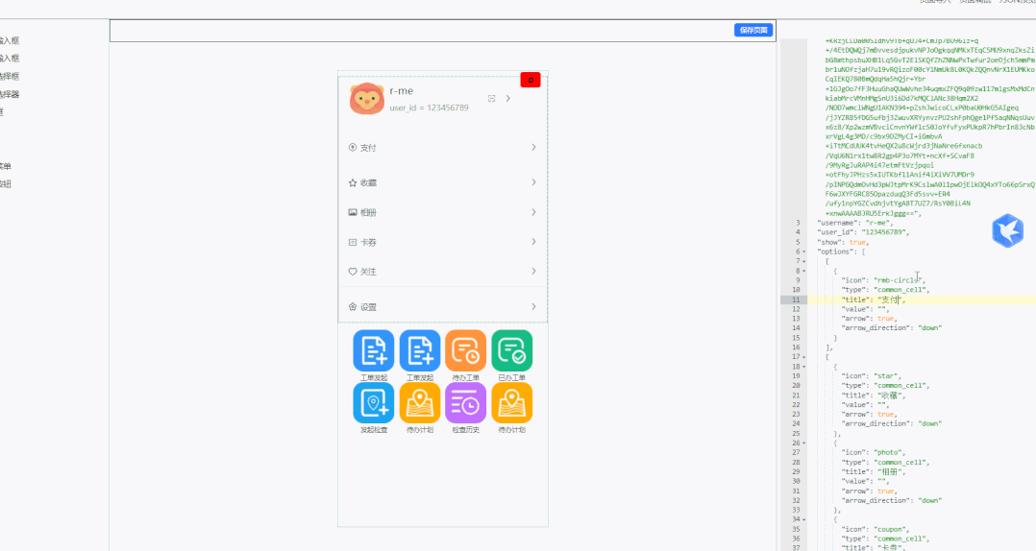The width and height of the screenshot is (1036, 551).
Task: Open the first blue 工单发起 icon
Action: pyautogui.click(x=373, y=350)
